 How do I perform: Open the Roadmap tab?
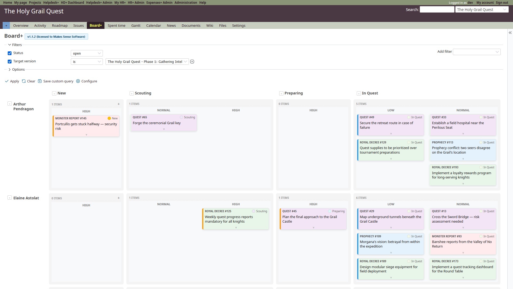pos(60,25)
